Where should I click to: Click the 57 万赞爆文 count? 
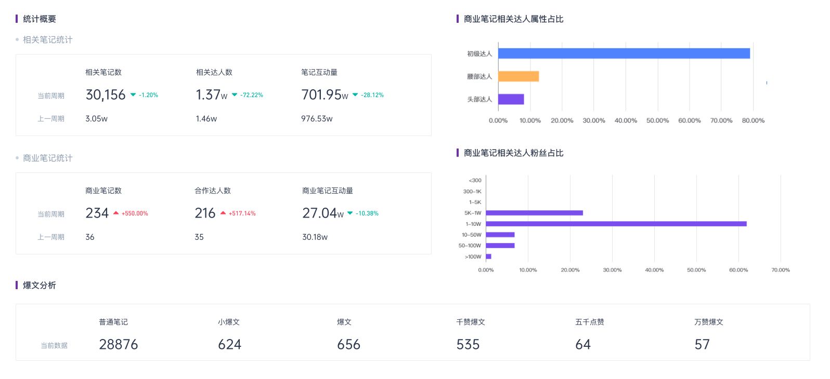[x=702, y=345]
